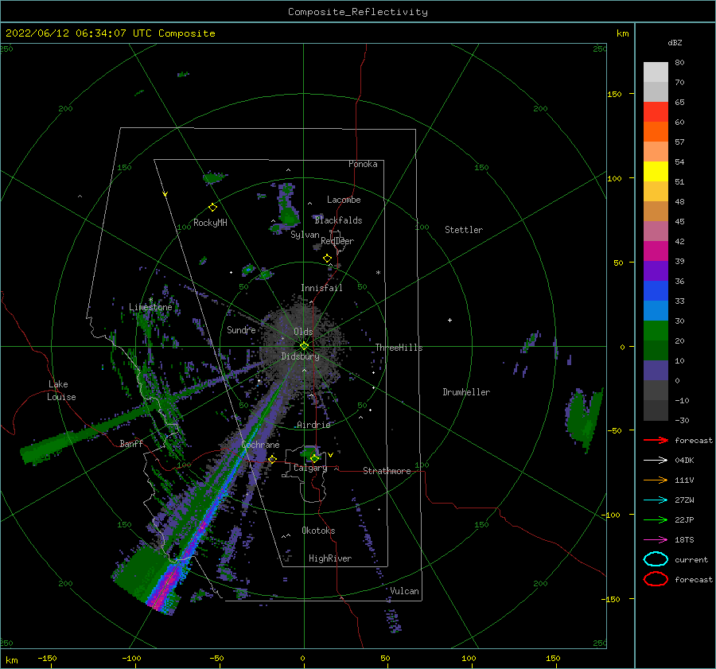716x669 pixels.
Task: Click the yellow diamond marker near RockyMH
Action: pos(212,208)
